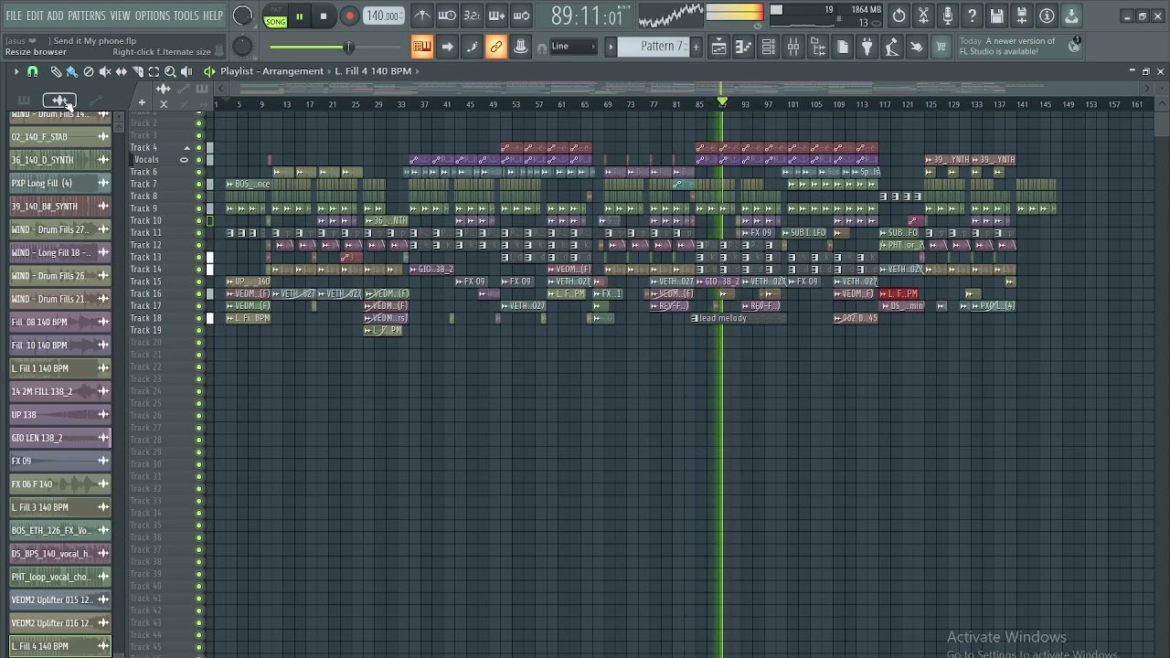Image resolution: width=1170 pixels, height=658 pixels.
Task: Toggle the link selected channels icon
Action: 496,47
